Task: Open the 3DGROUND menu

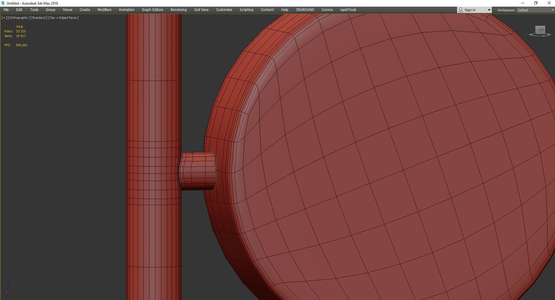Action: pos(305,10)
